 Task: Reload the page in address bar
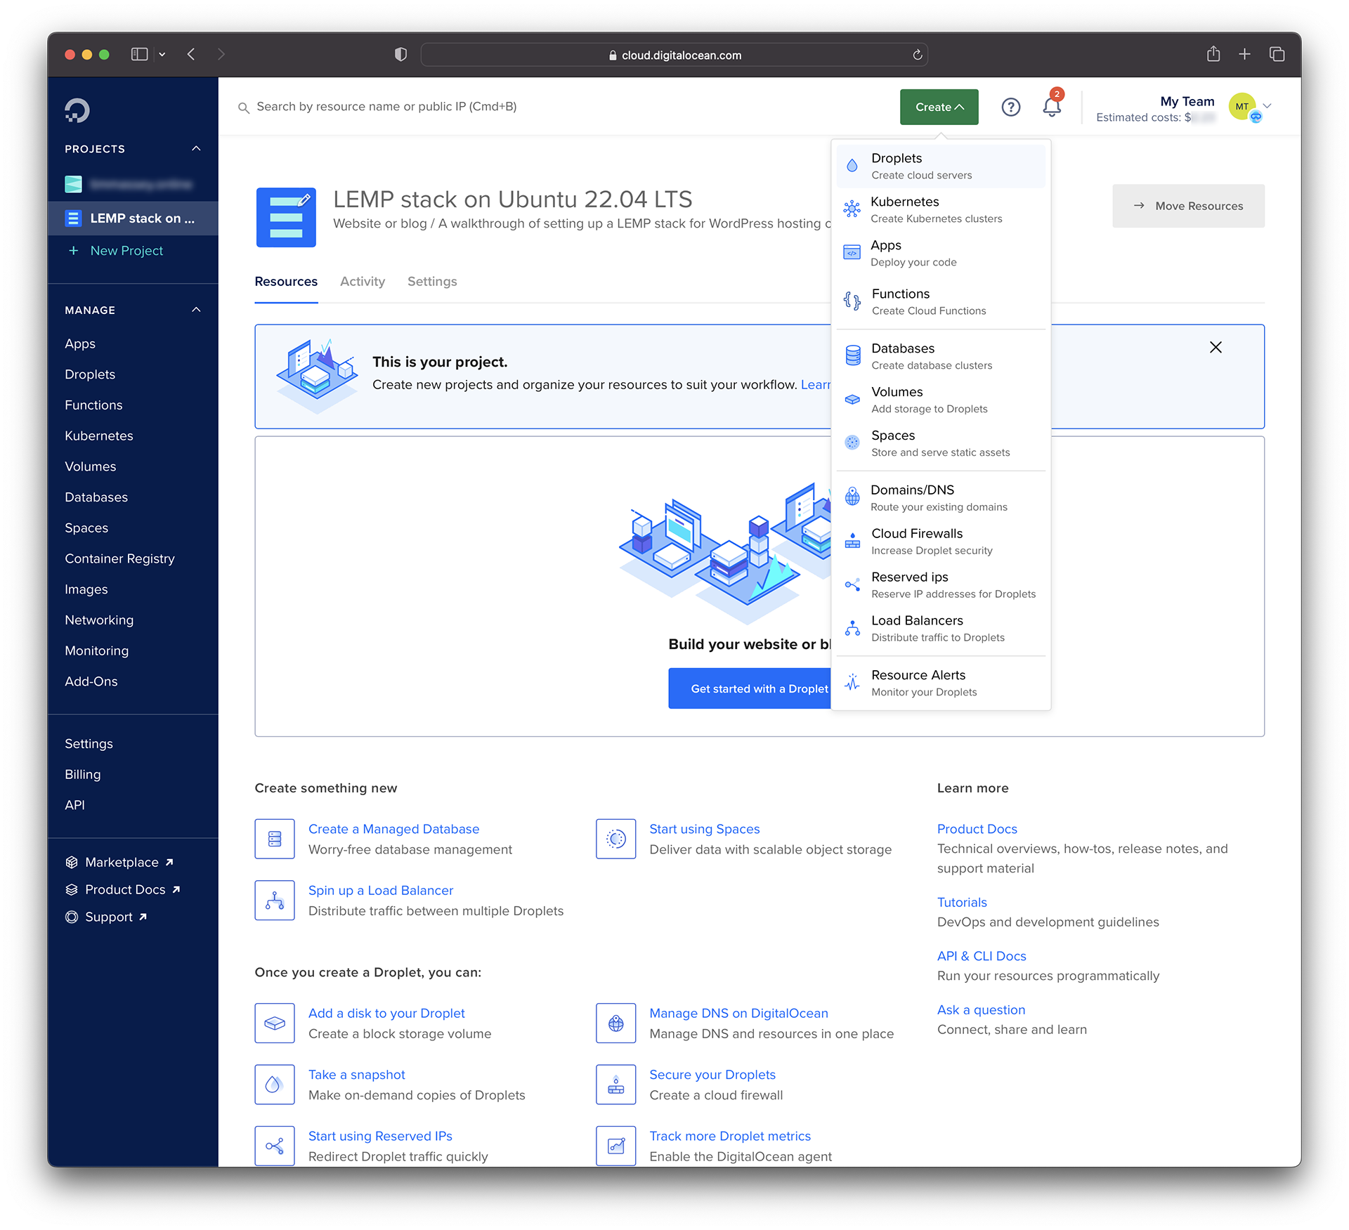coord(917,55)
